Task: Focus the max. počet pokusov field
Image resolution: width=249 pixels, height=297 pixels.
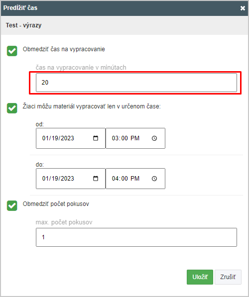Action: click(136, 237)
